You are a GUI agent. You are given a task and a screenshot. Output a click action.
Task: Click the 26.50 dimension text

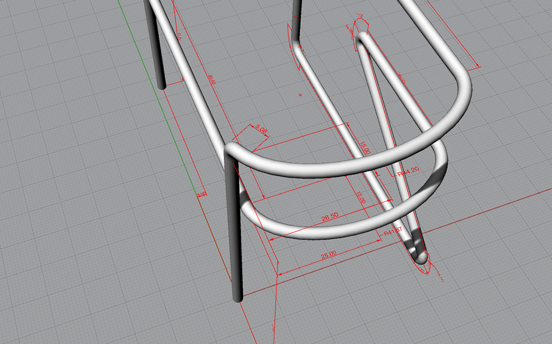point(330,217)
